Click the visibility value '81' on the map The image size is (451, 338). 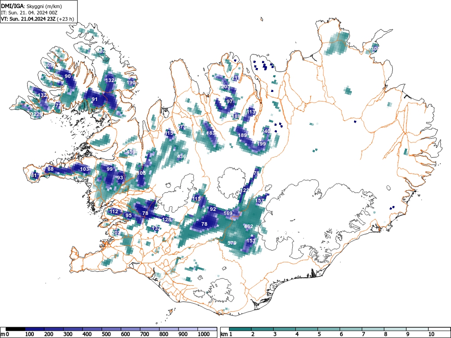tap(34, 175)
